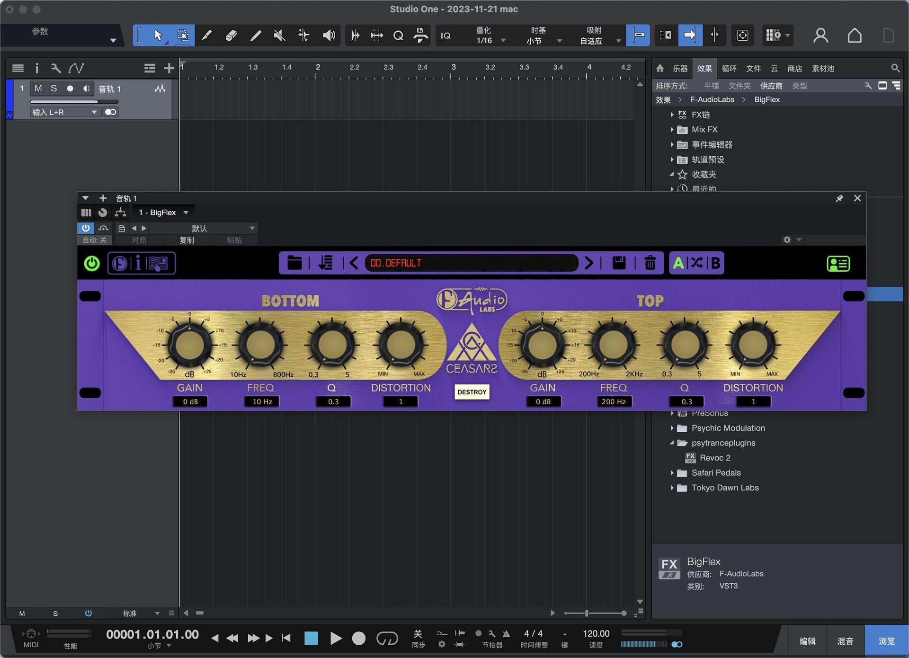Open the plugin preset folder icon
Screen dimensions: 909x658
(294, 263)
